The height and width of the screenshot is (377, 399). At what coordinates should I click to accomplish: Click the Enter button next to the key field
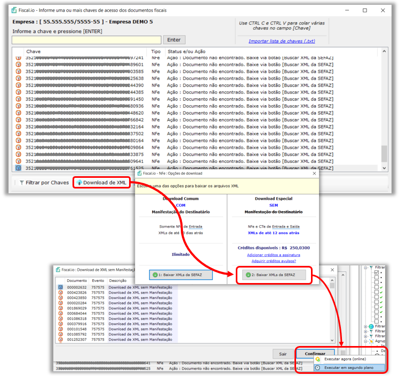(x=174, y=40)
